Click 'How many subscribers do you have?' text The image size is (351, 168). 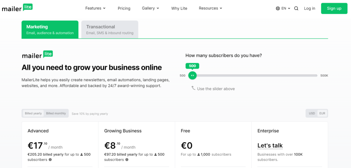point(223,56)
